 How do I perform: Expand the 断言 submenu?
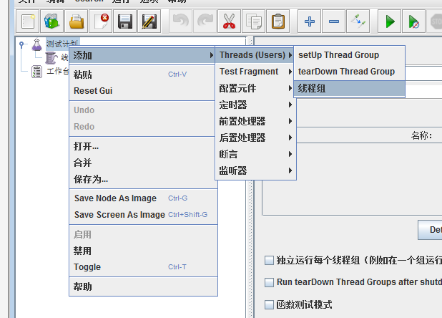coord(255,154)
